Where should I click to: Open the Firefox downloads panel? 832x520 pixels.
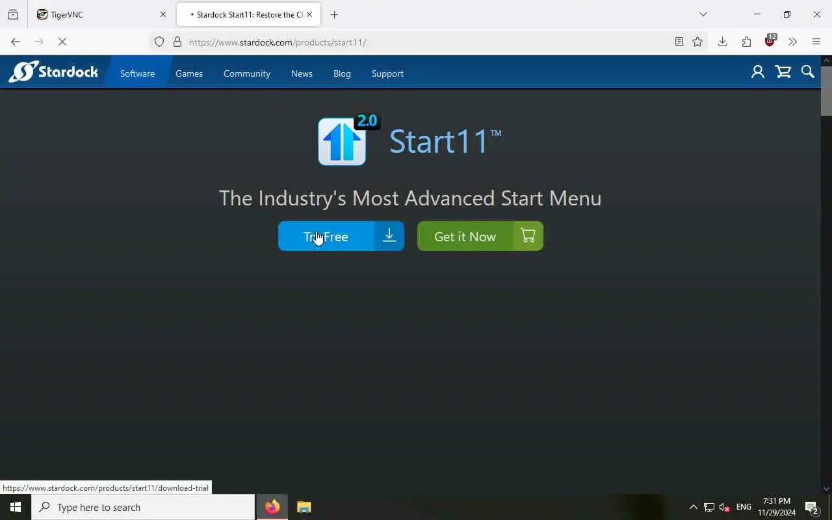point(722,42)
